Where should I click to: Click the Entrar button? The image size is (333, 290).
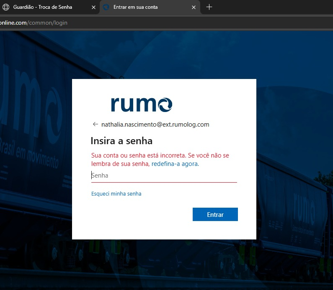(x=215, y=214)
